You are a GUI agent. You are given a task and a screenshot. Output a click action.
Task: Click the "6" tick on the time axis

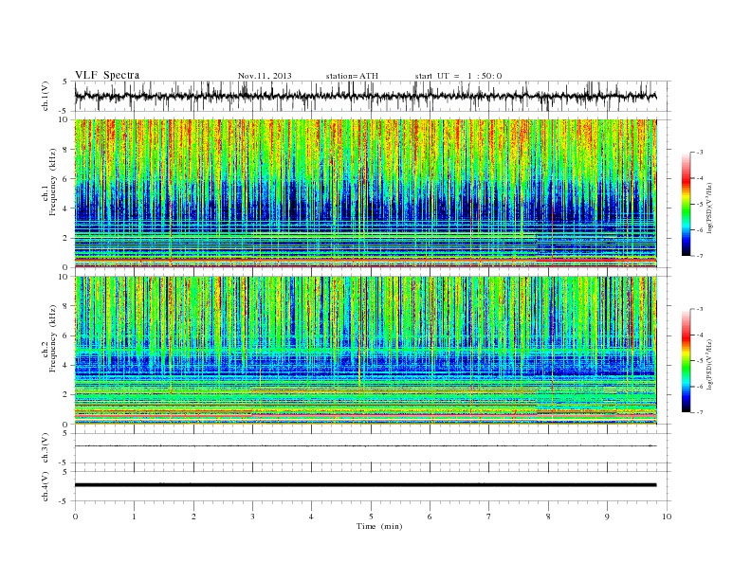430,517
